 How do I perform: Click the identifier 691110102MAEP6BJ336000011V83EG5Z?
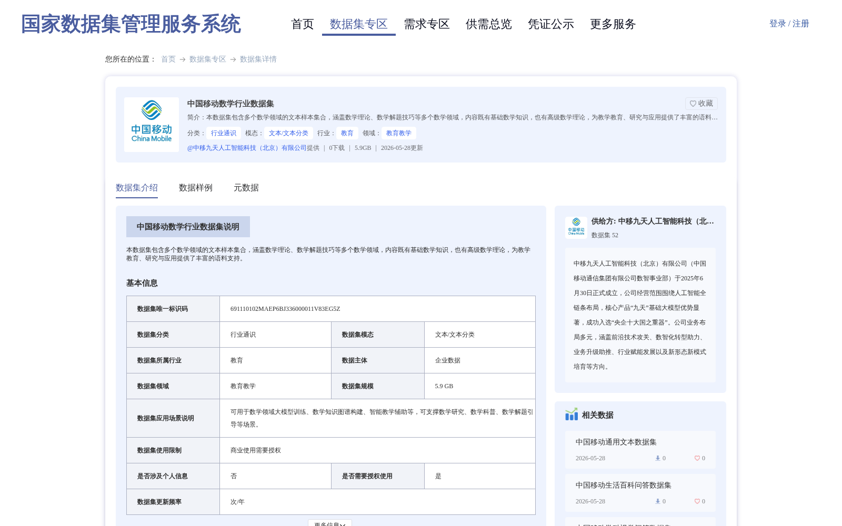[285, 309]
